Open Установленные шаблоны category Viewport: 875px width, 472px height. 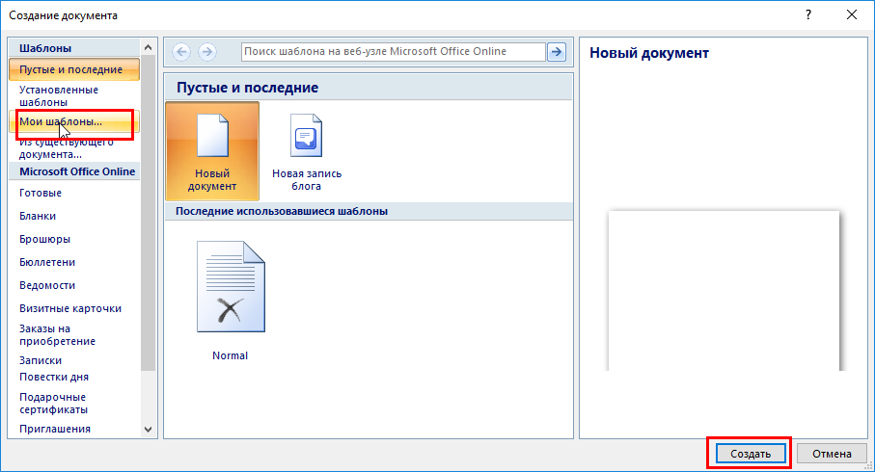[x=59, y=96]
